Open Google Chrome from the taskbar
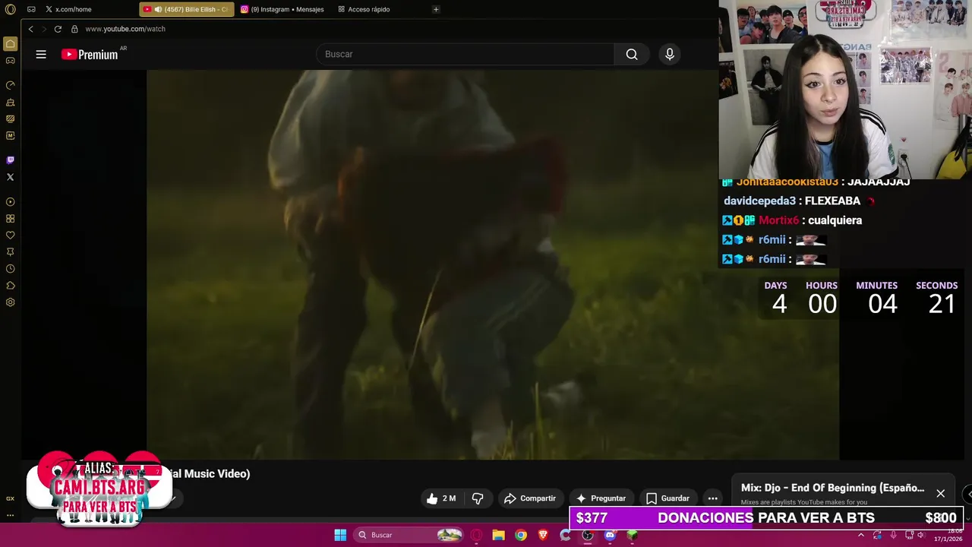This screenshot has width=972, height=547. 520,535
